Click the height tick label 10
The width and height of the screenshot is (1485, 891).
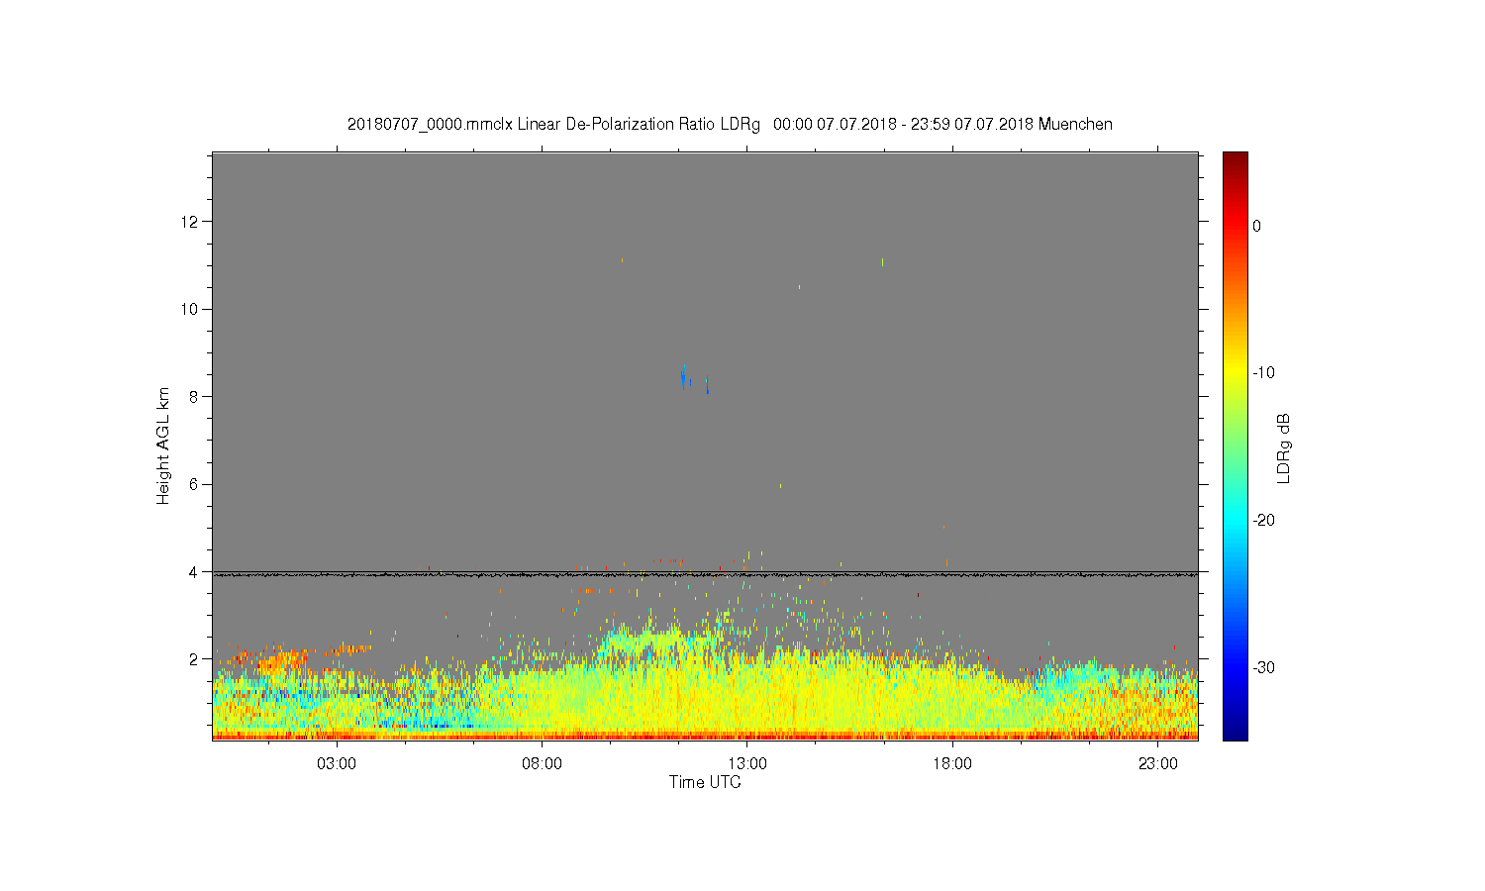pyautogui.click(x=190, y=309)
